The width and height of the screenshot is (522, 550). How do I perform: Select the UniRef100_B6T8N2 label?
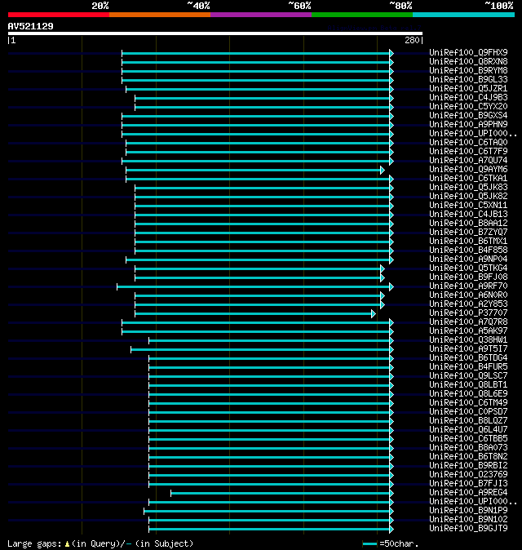click(x=468, y=457)
